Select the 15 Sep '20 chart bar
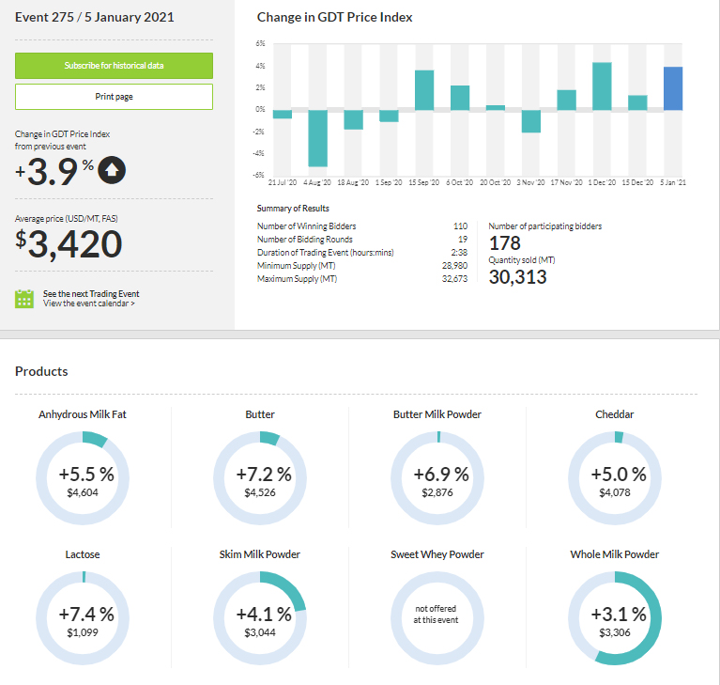This screenshot has width=720, height=685. click(424, 90)
